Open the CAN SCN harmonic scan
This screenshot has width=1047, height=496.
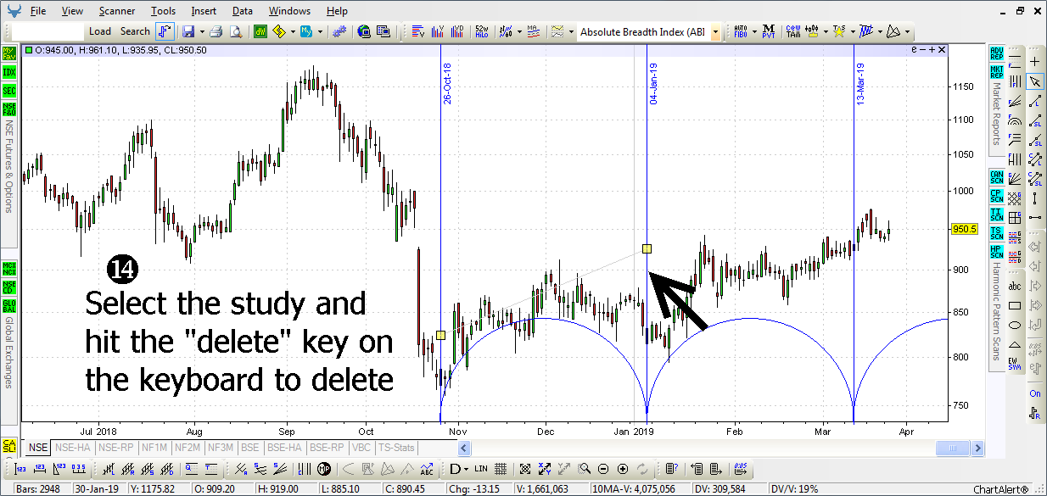click(x=996, y=176)
